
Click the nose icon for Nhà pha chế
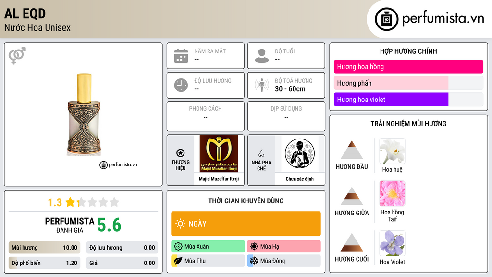pos(261,153)
